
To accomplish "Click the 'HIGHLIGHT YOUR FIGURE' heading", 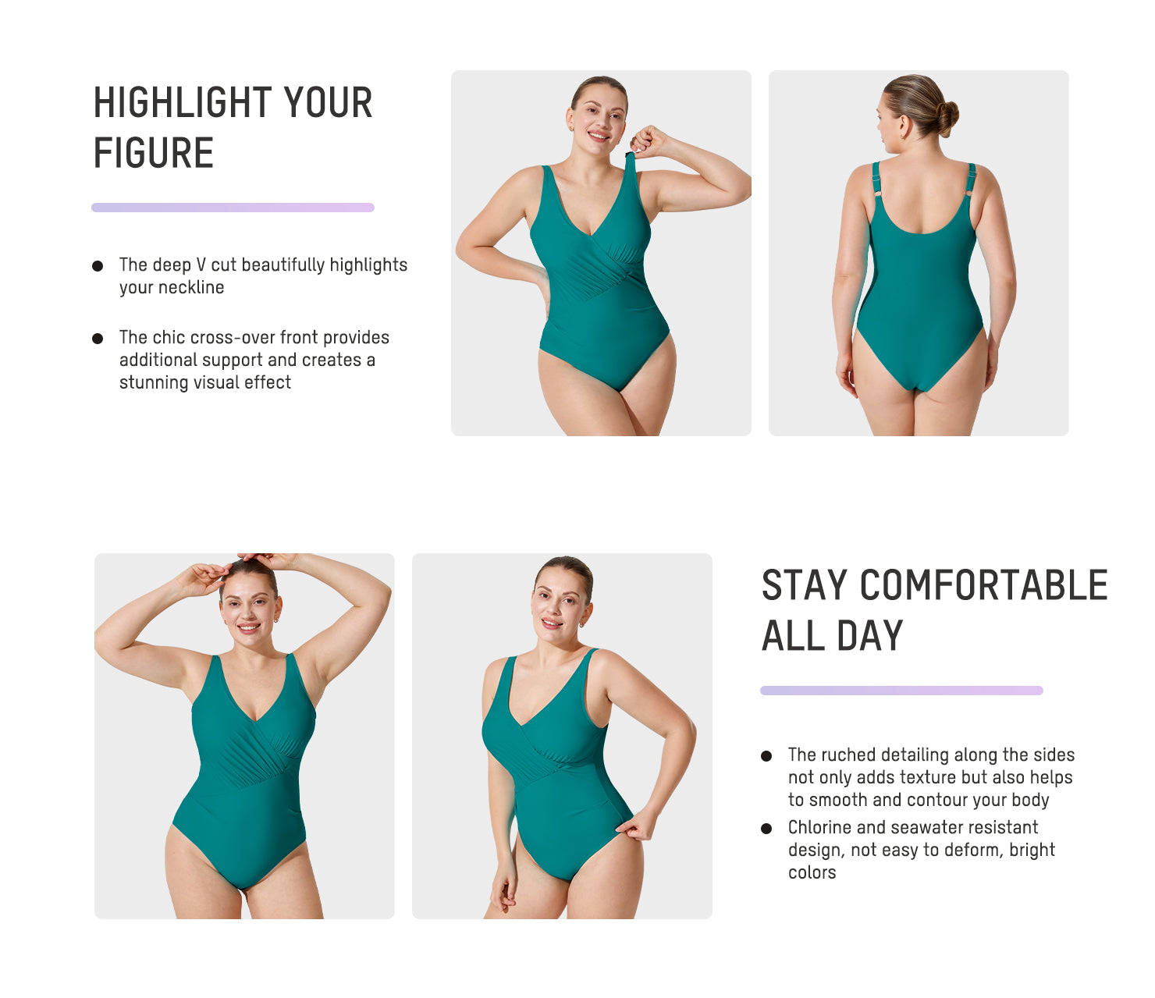I will 233,128.
